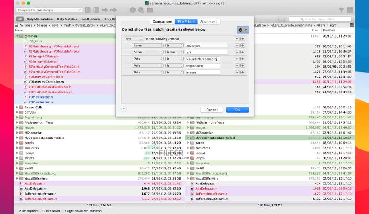Click the lock icon before Volumes
Screen dimensions: 369x214
point(17,25)
